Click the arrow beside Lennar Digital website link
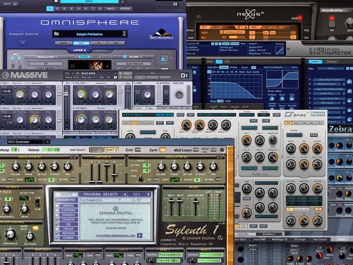 click(x=140, y=235)
